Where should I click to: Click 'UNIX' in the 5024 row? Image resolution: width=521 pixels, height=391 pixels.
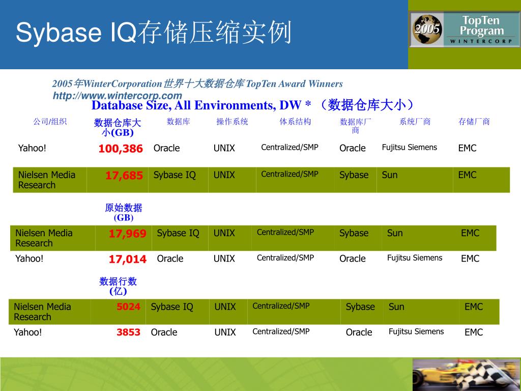[x=225, y=307]
